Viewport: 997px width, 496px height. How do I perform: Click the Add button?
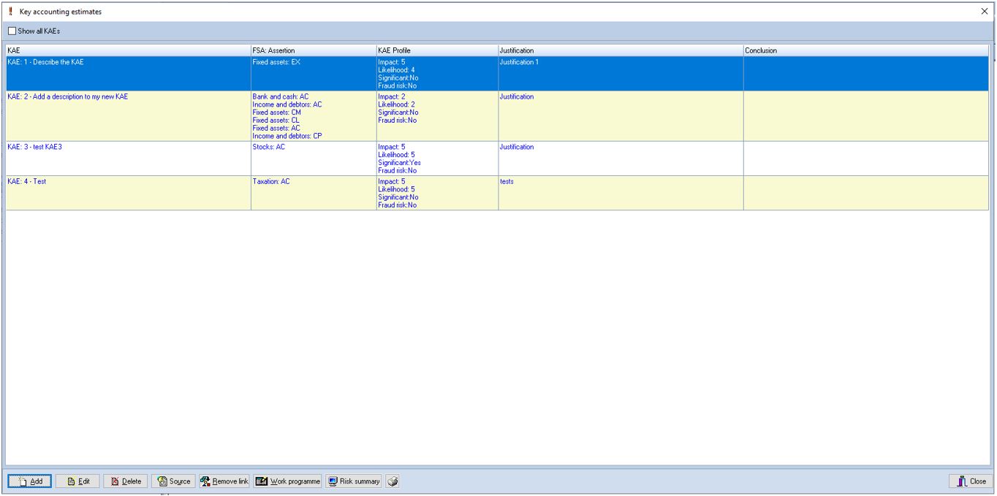tap(30, 481)
